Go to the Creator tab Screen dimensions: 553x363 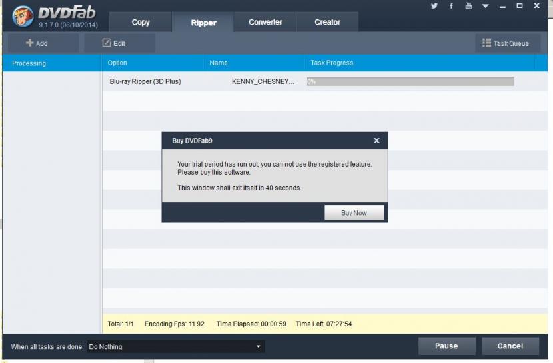327,22
